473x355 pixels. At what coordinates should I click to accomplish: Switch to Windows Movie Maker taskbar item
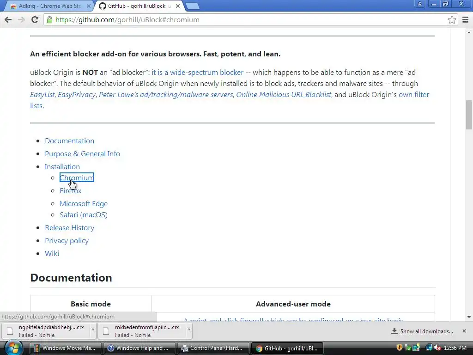click(x=66, y=349)
